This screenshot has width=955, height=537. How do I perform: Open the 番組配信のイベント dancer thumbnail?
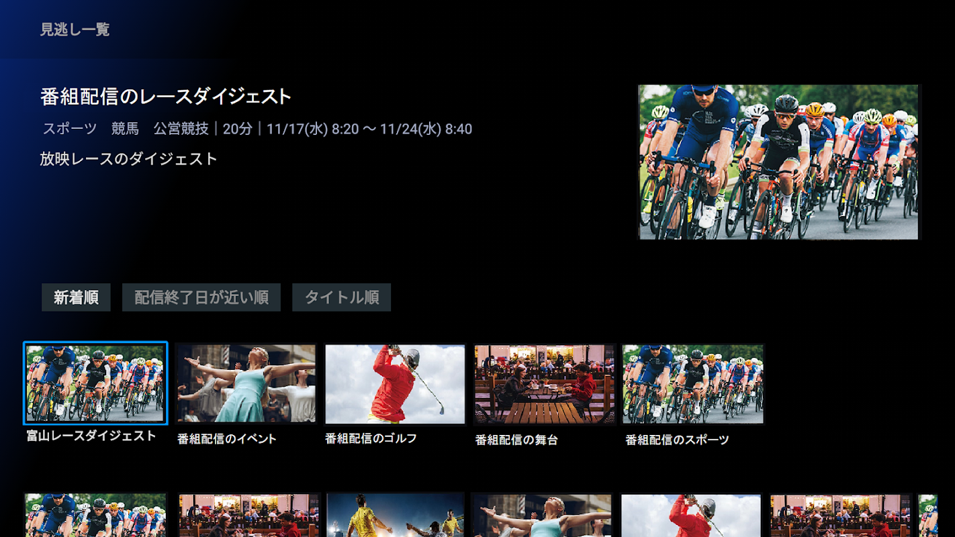pyautogui.click(x=246, y=384)
